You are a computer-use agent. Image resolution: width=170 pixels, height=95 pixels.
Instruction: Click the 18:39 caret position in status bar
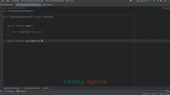[x=152, y=94]
